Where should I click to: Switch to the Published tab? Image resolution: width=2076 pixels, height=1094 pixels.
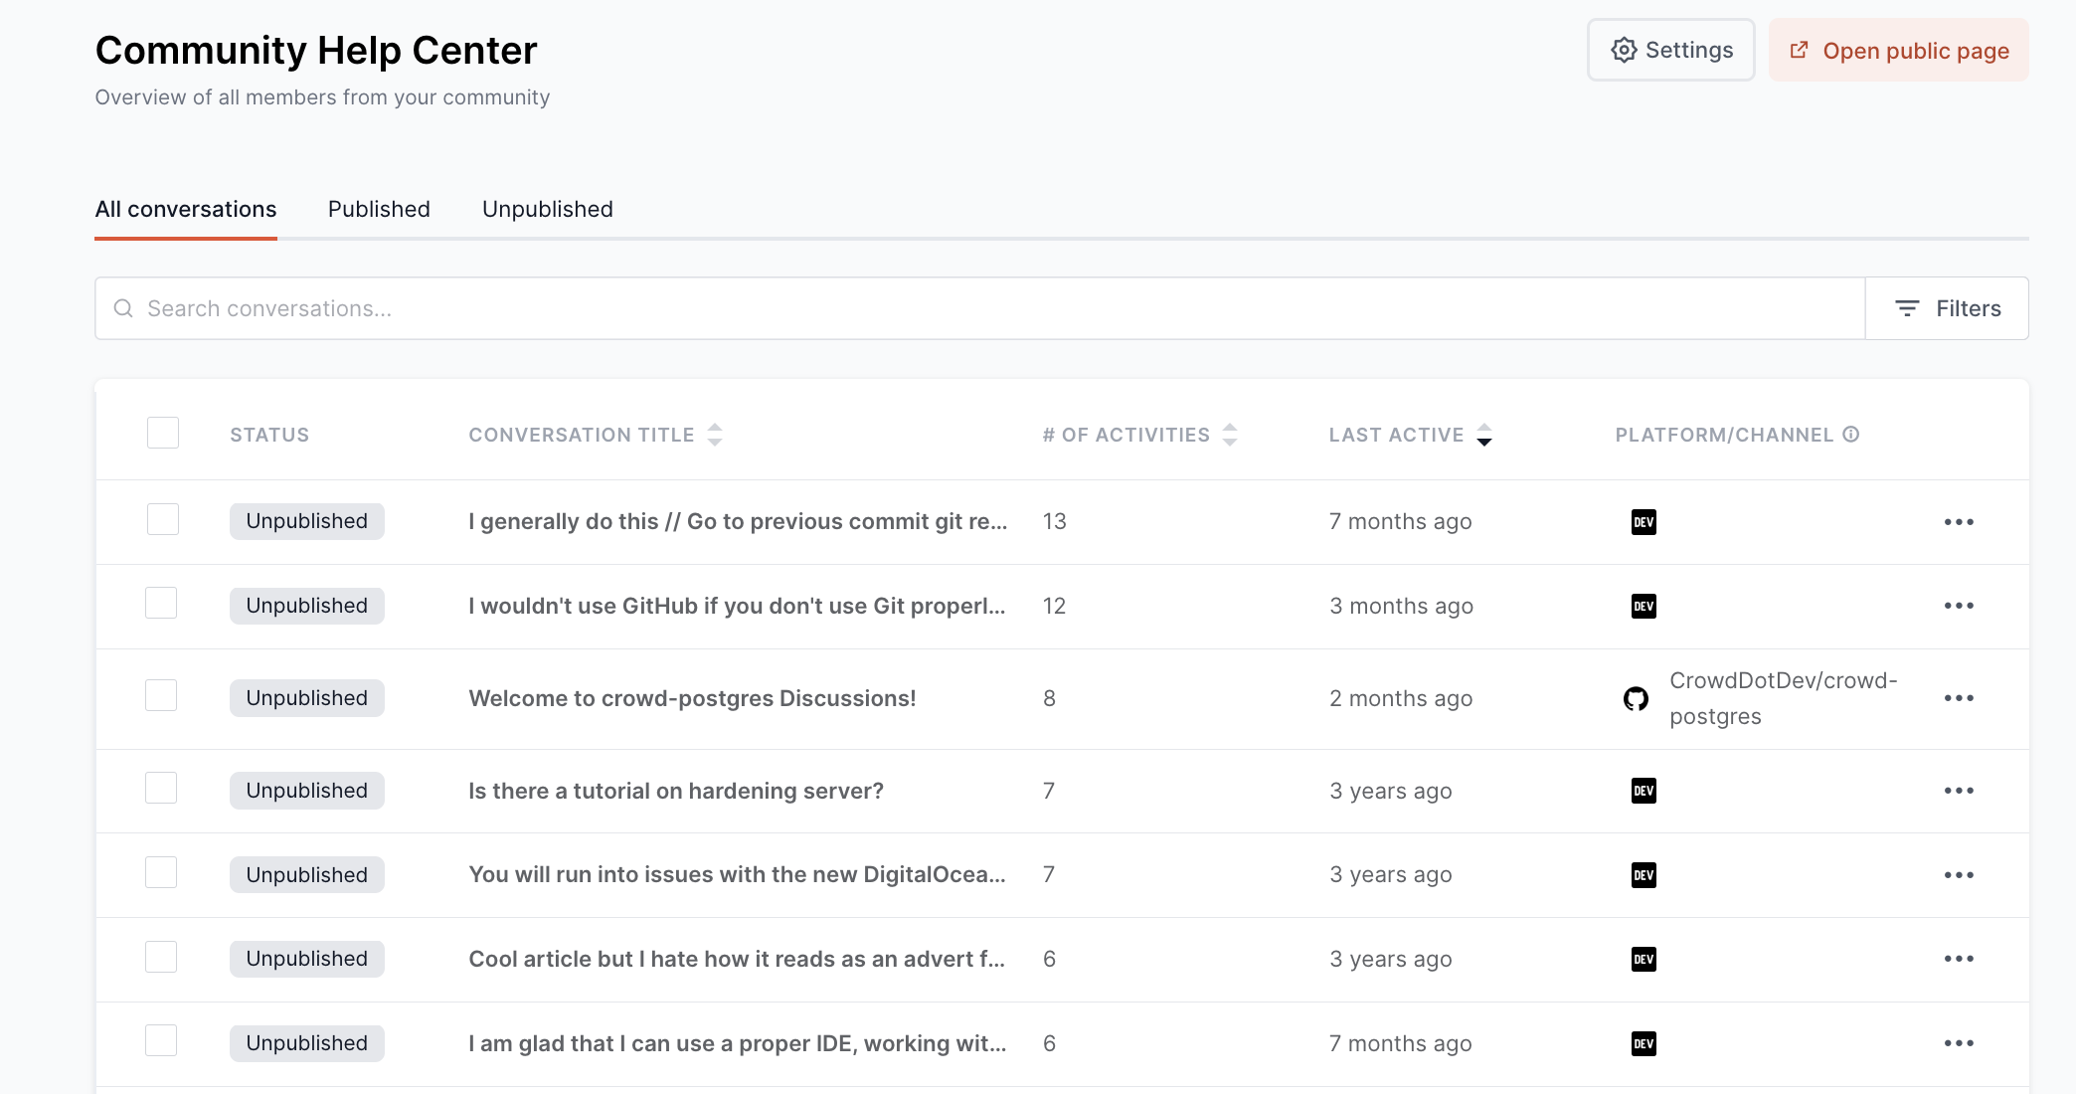(379, 209)
